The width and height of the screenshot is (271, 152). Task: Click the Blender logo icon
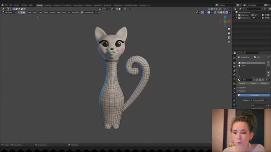[x=3, y=5]
